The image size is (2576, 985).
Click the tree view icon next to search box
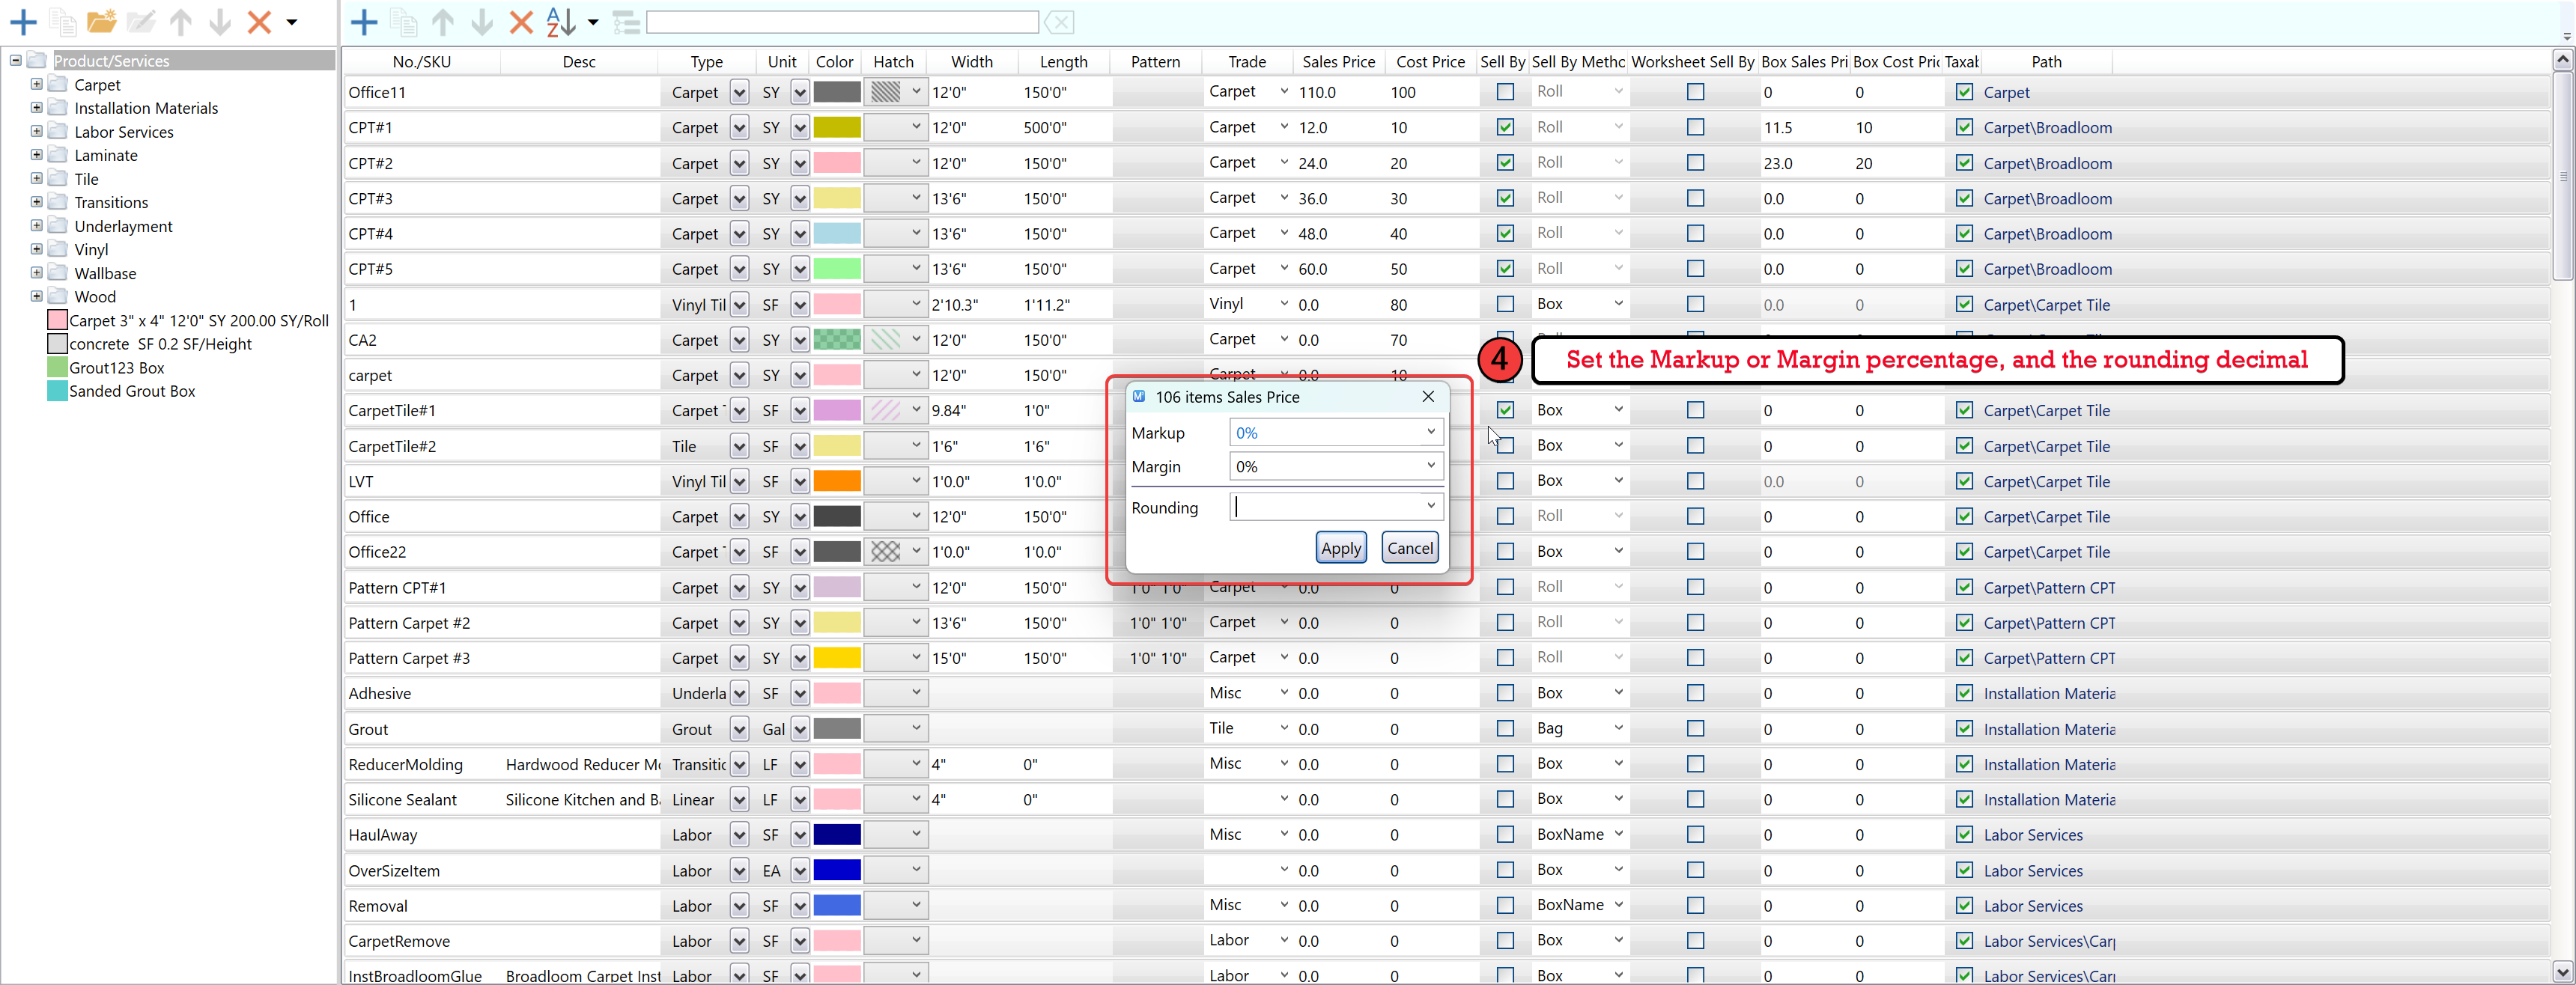pyautogui.click(x=626, y=22)
